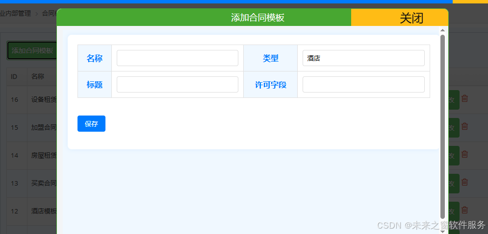Click the 标题 field label
The width and height of the screenshot is (488, 234).
click(x=95, y=85)
